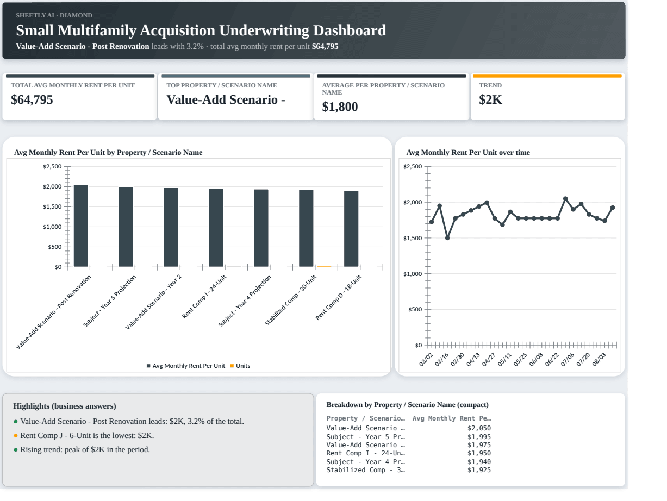The width and height of the screenshot is (667, 501).
Task: Click the Subject - Year 5 Pr… table row
Action: click(408, 437)
